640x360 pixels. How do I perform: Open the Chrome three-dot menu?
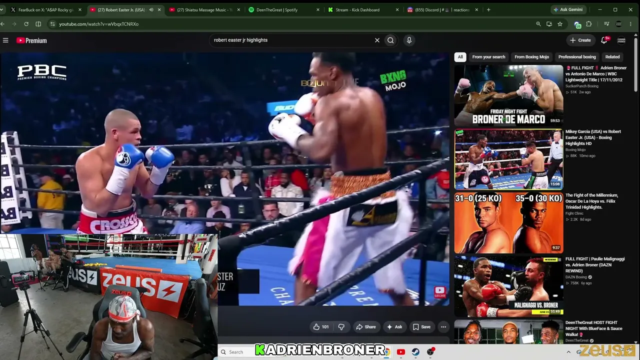tap(631, 24)
